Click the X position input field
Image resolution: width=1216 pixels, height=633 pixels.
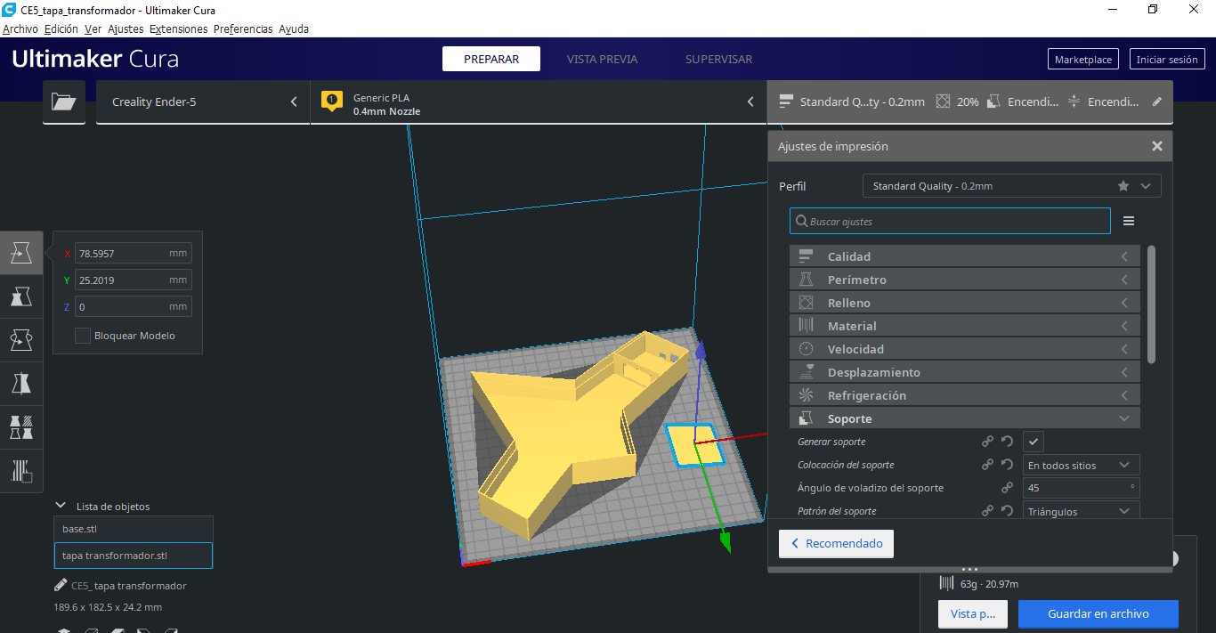click(x=134, y=253)
